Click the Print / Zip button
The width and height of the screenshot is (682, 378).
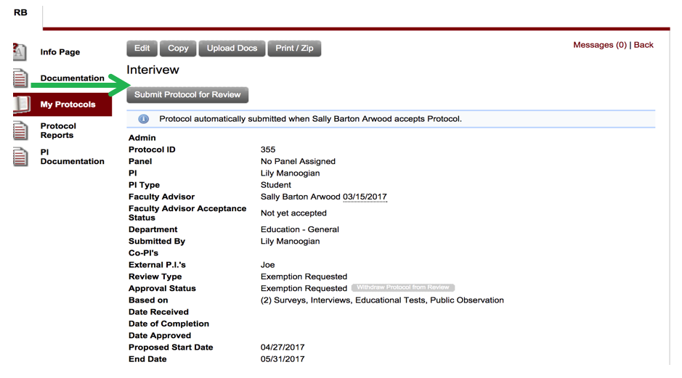coord(294,49)
